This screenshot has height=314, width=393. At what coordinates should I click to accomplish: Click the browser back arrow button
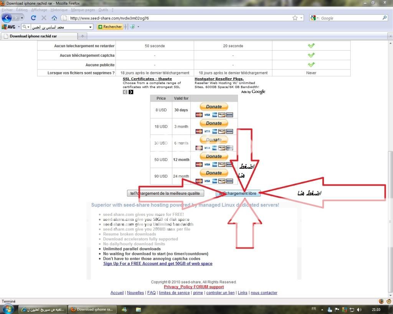click(7, 18)
